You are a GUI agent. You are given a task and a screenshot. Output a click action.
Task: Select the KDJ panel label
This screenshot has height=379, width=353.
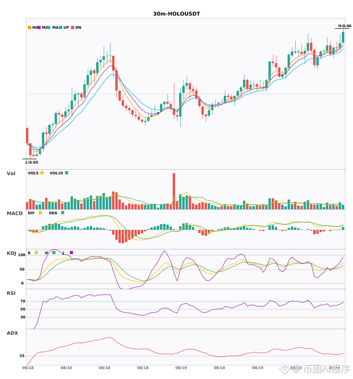tap(11, 253)
